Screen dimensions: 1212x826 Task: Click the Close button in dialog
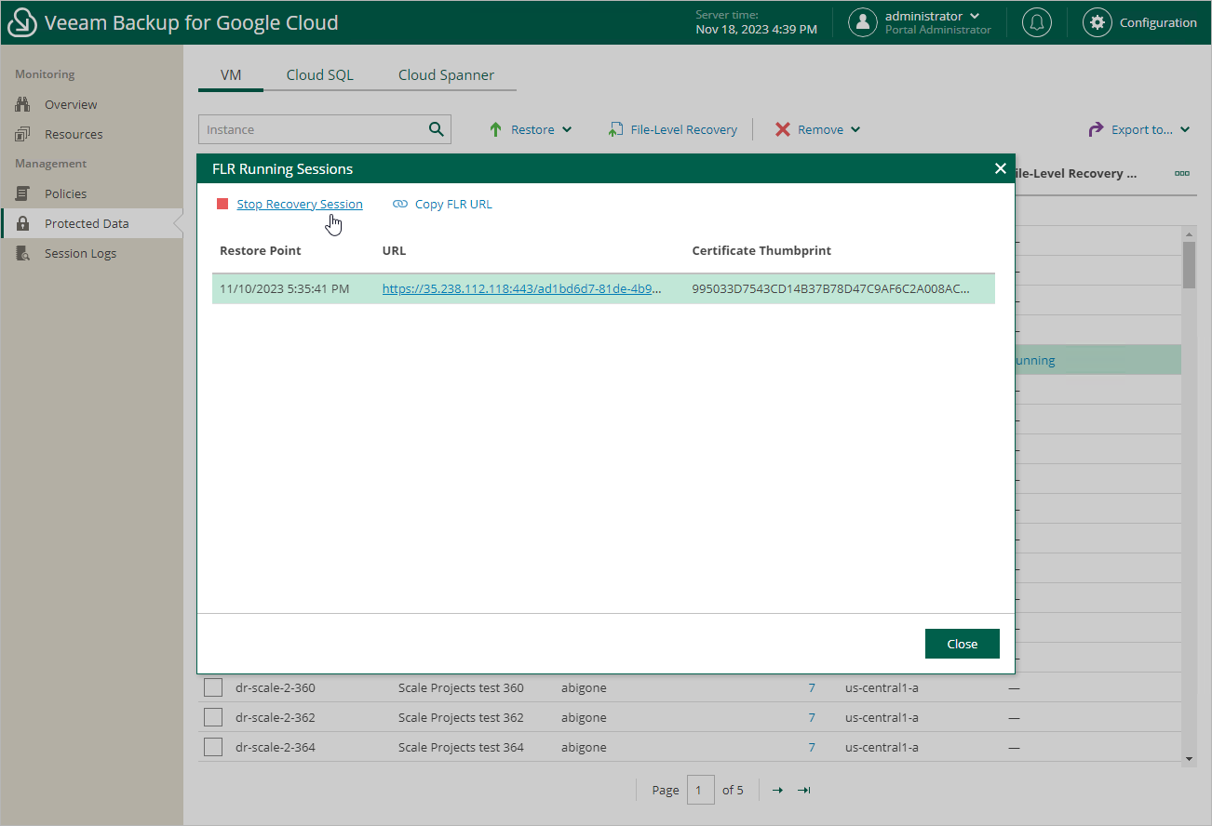(x=963, y=644)
